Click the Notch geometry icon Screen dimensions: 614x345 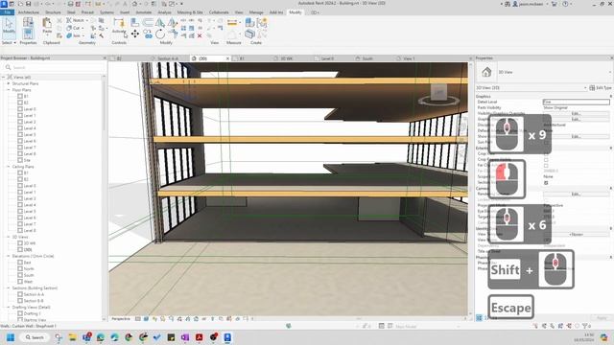(x=69, y=20)
